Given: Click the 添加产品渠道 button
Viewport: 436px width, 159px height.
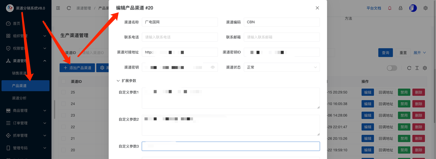Looking at the screenshot, I should coord(77,68).
